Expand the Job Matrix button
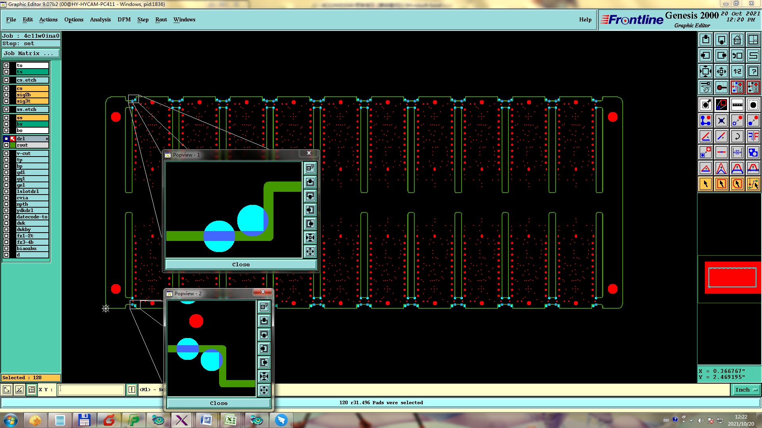The height and width of the screenshot is (428, 762). [31, 53]
